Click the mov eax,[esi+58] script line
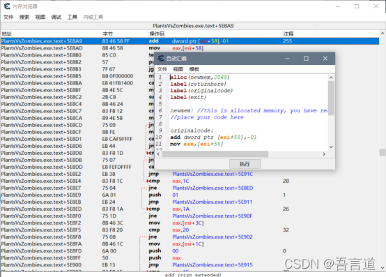The image size is (386, 277). (x=196, y=144)
